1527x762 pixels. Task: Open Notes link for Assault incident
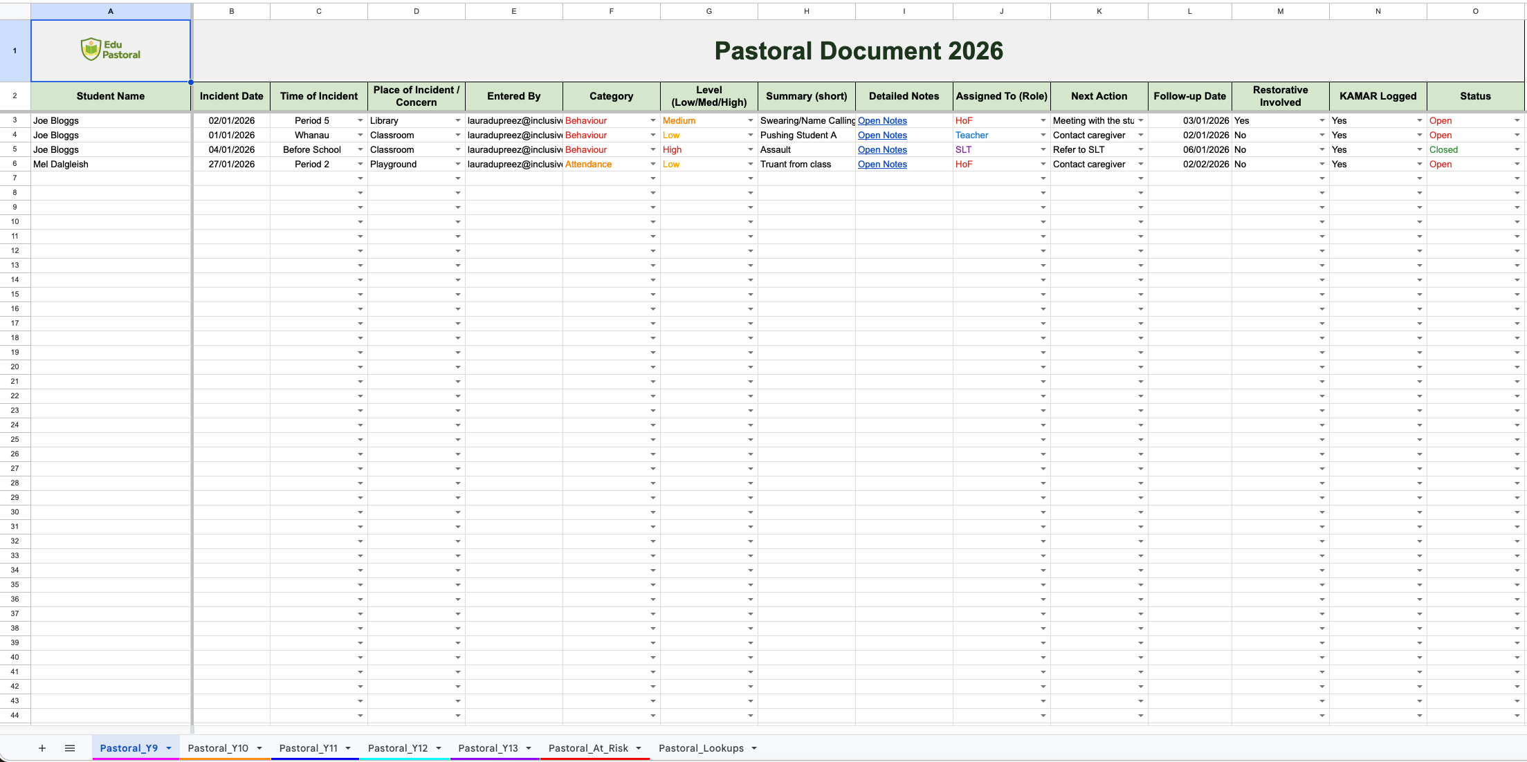click(882, 150)
